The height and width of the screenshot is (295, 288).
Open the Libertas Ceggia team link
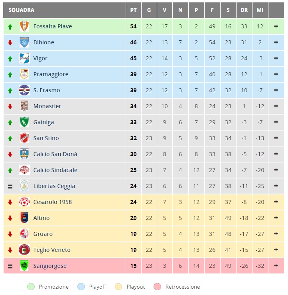pyautogui.click(x=54, y=186)
